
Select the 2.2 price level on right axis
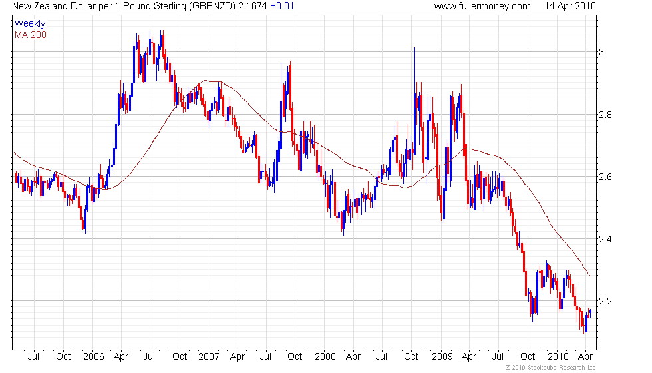click(x=605, y=301)
